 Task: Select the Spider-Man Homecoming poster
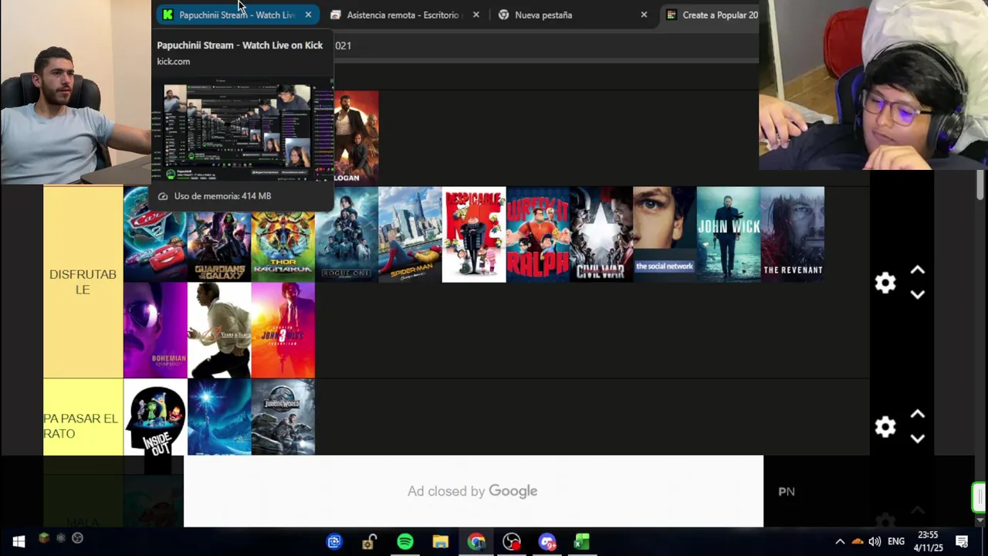point(410,235)
